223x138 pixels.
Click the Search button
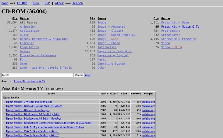(79, 75)
